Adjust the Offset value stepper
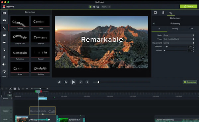 pos(194,51)
